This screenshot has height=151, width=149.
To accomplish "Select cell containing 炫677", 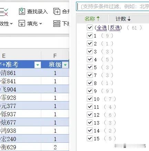I will pos(21,122).
